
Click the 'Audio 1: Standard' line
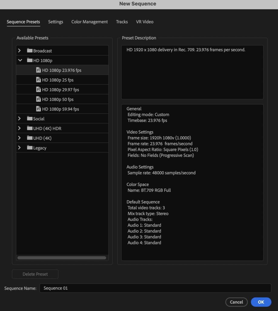coord(144,225)
